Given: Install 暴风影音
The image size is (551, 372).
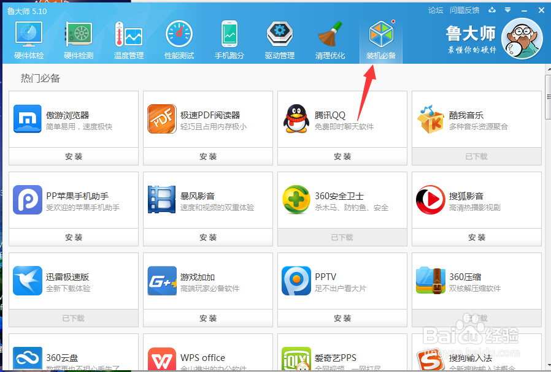Looking at the screenshot, I should pyautogui.click(x=208, y=238).
